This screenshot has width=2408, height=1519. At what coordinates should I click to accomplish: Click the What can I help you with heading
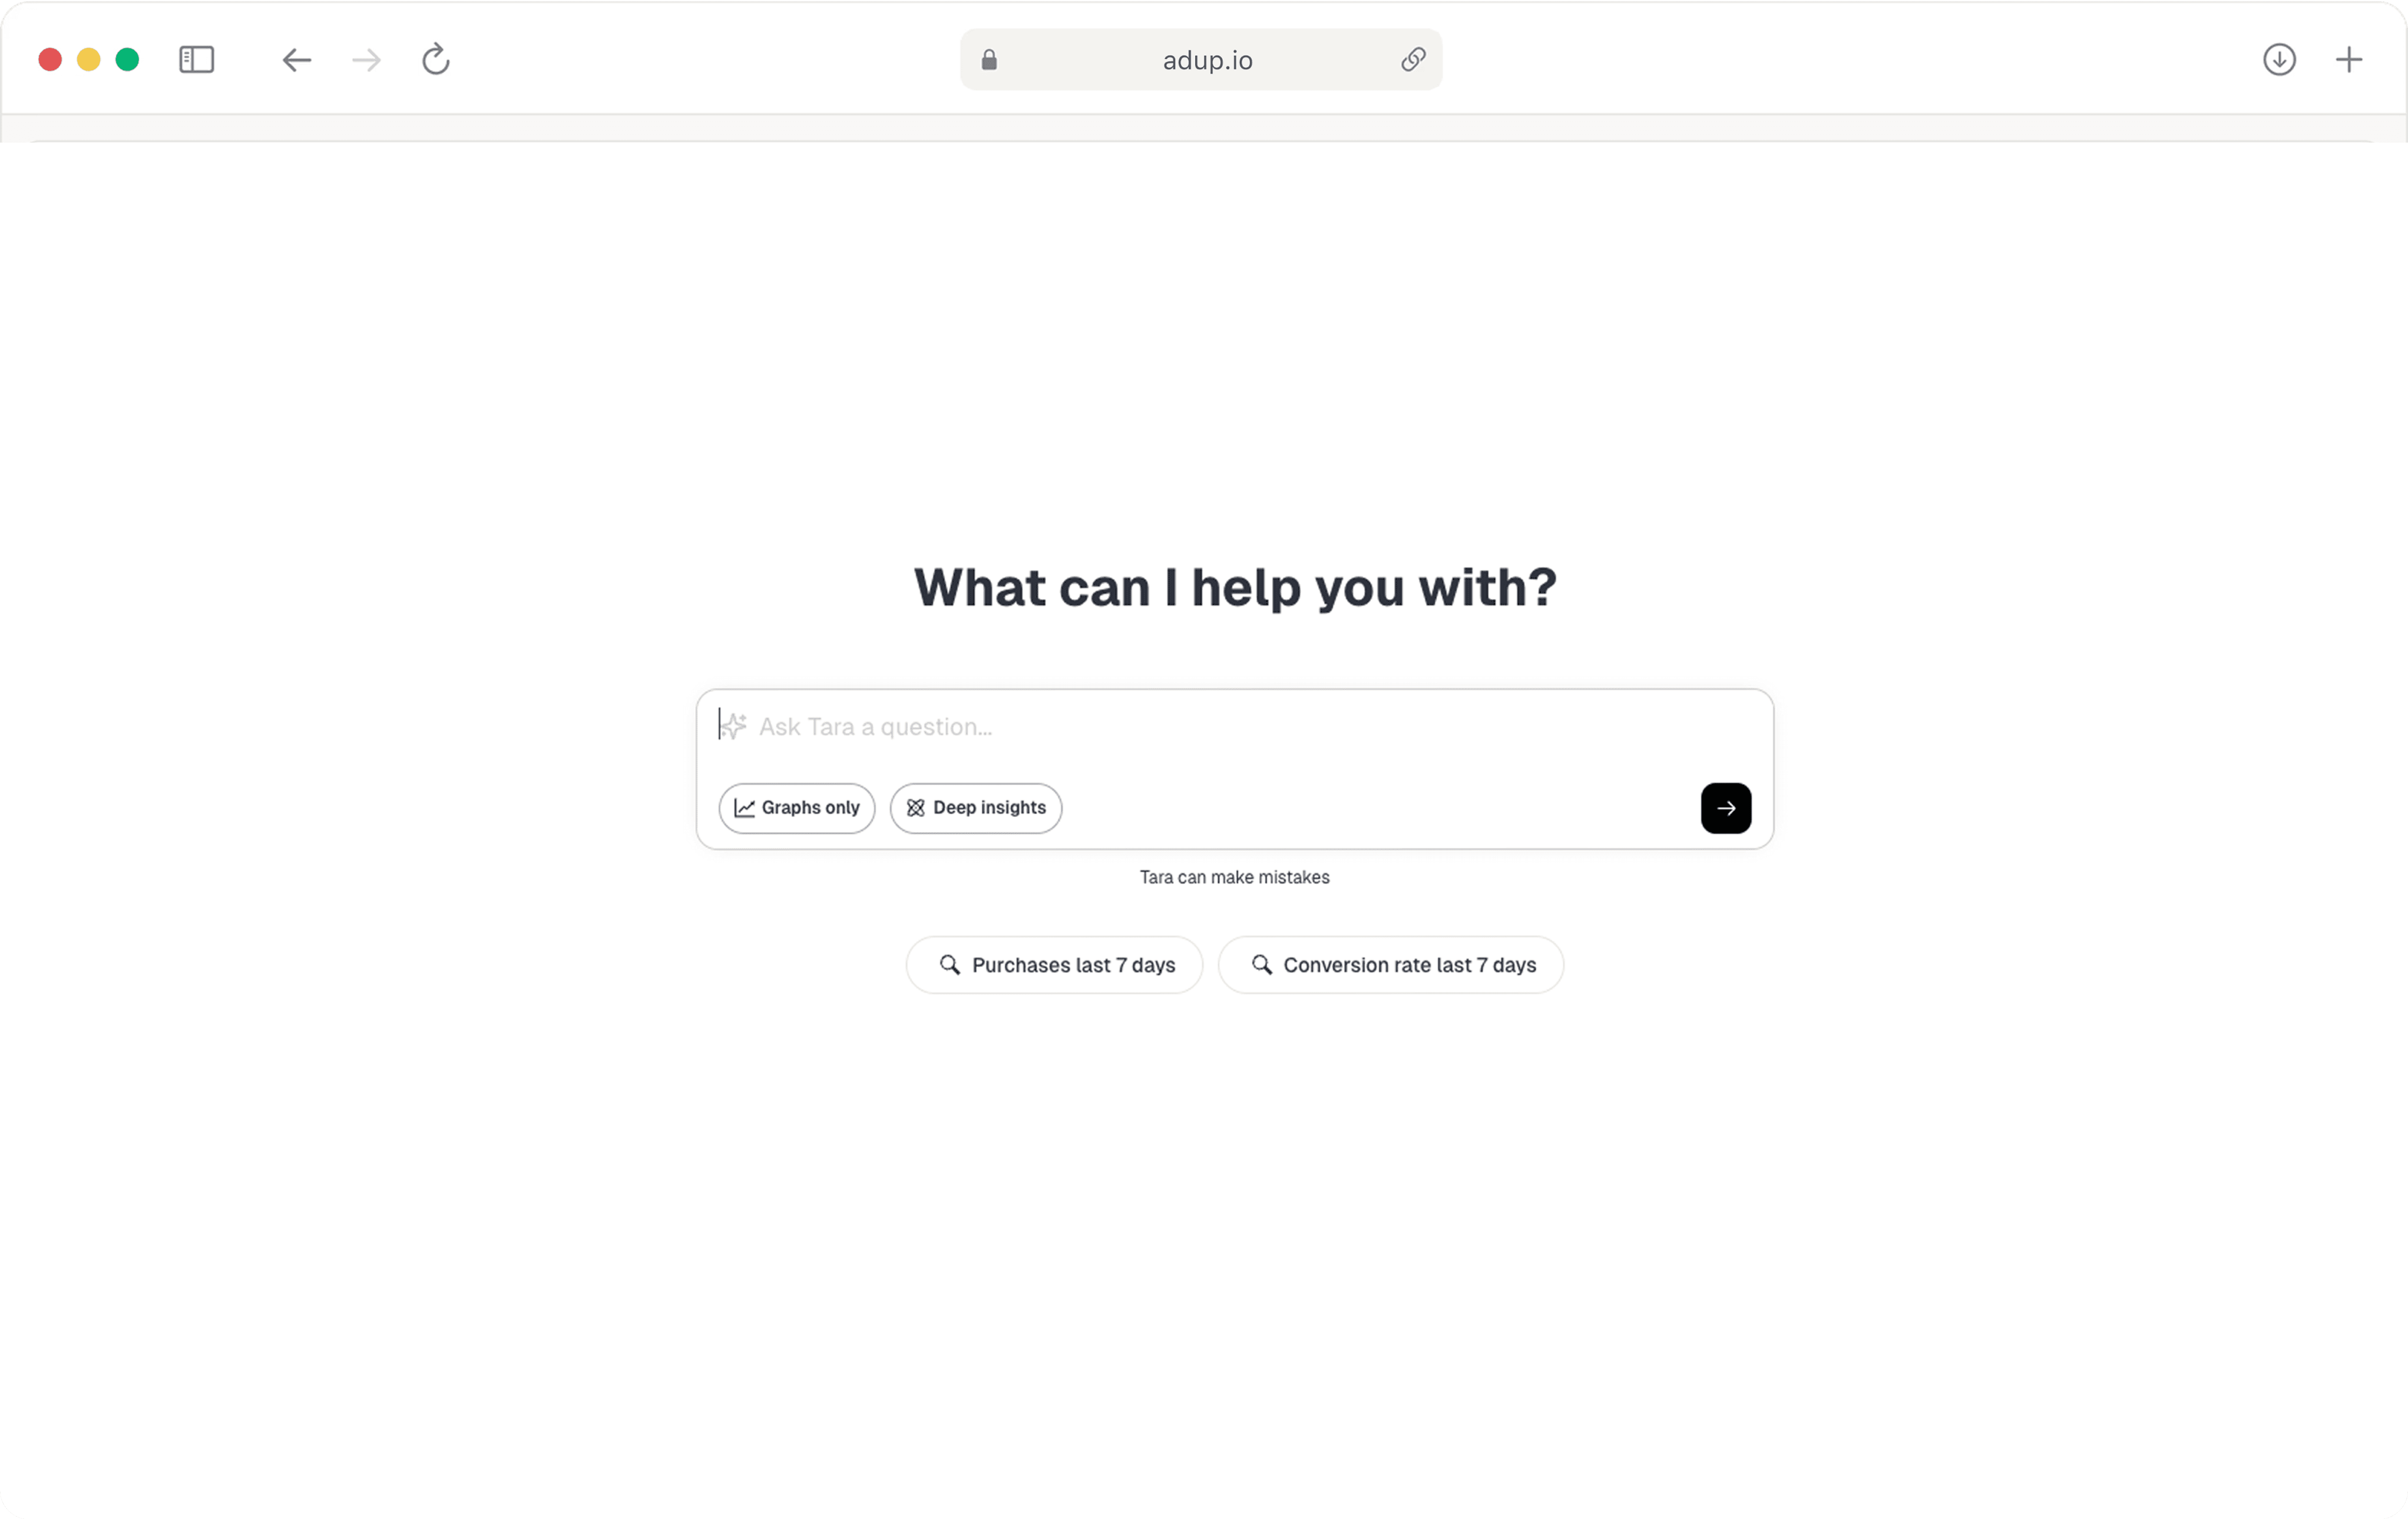(1235, 588)
